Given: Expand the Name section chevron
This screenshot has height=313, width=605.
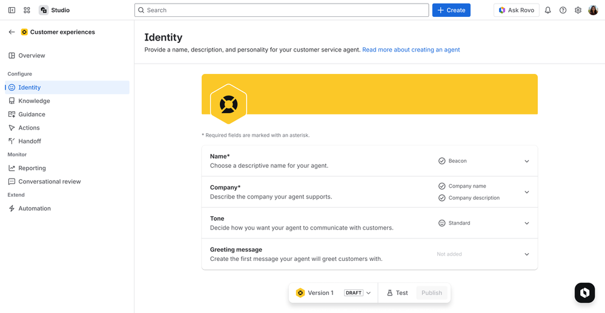Looking at the screenshot, I should (526, 161).
